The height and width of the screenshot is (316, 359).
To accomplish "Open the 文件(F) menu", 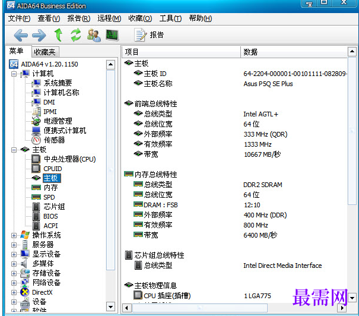I will click(19, 18).
